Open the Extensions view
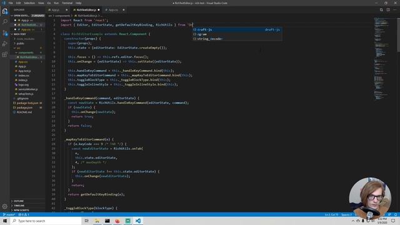Viewport: 400px width, 225px height. (x=5, y=54)
